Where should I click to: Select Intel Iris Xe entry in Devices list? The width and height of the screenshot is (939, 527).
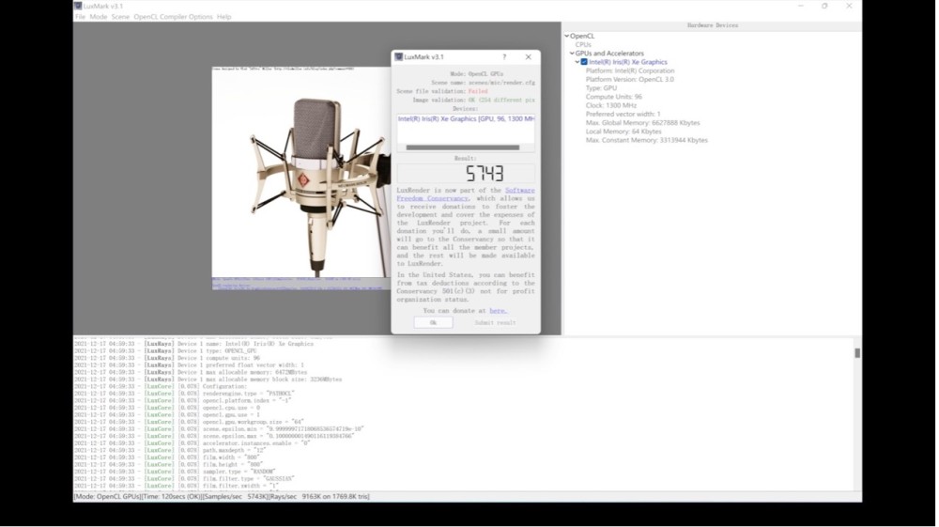(x=465, y=119)
